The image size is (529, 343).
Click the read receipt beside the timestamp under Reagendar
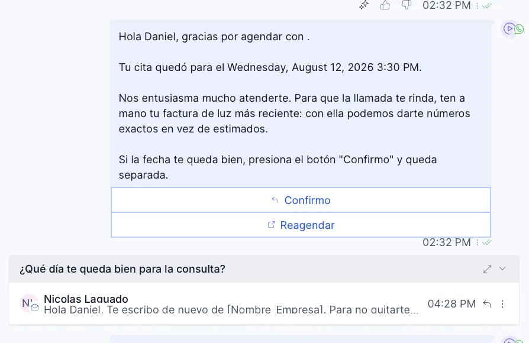(487, 242)
